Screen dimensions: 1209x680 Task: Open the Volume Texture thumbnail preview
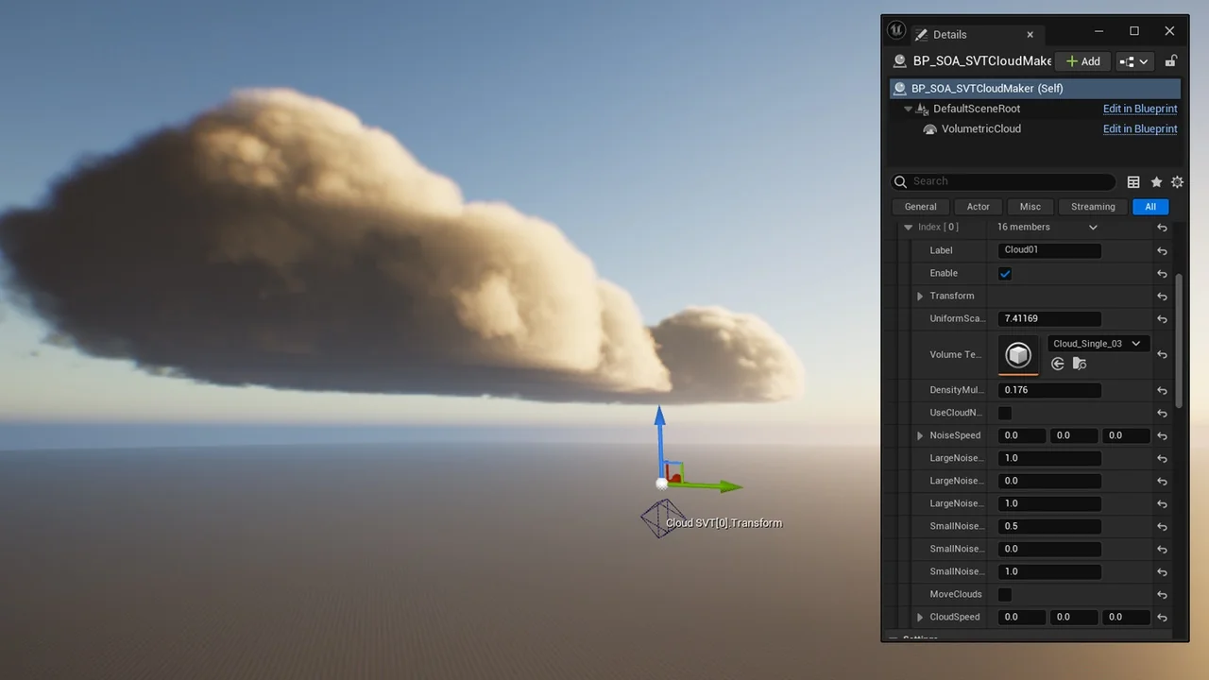click(x=1017, y=355)
